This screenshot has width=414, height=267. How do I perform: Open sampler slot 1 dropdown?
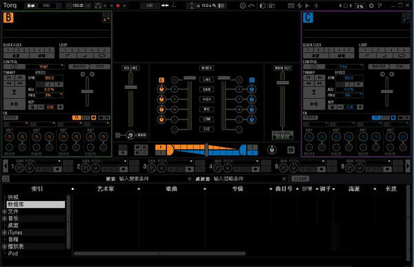(48, 162)
